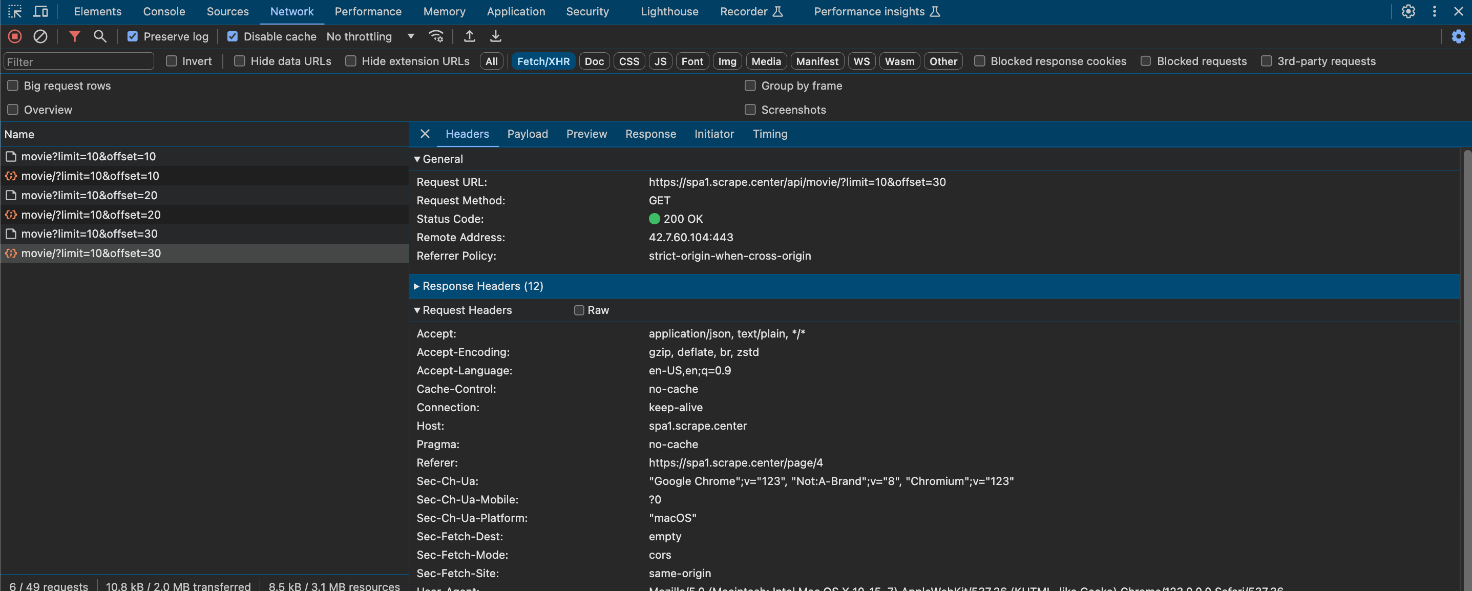Clear the network log
This screenshot has width=1472, height=591.
(x=40, y=36)
